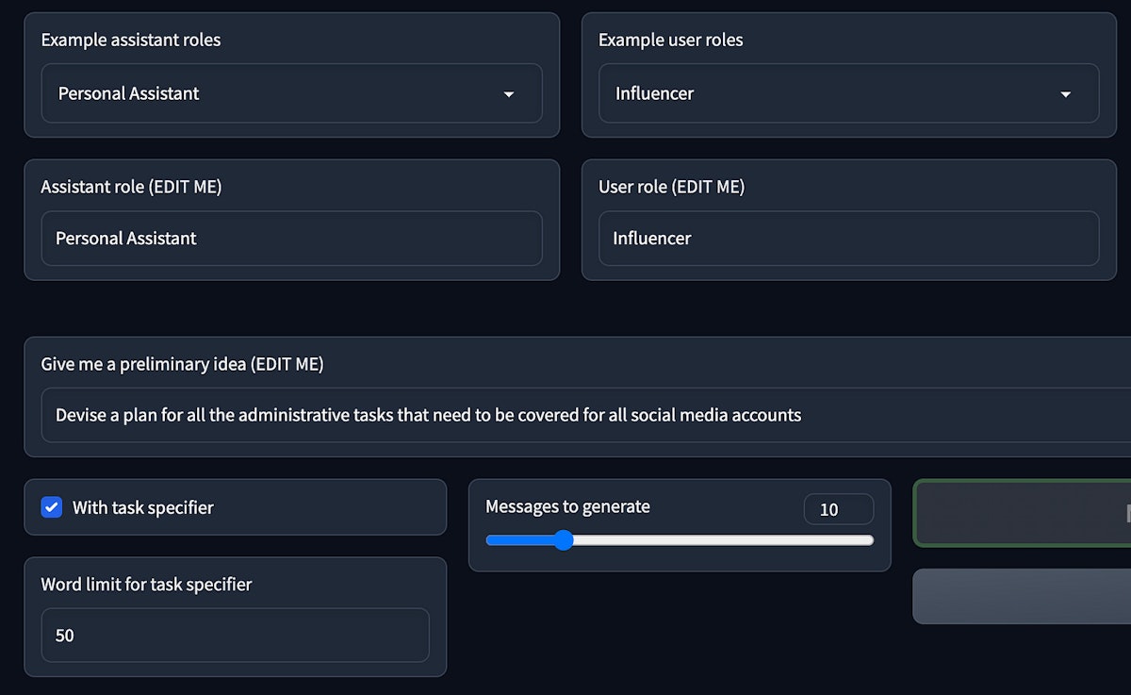The width and height of the screenshot is (1131, 695).
Task: Focus the User role (EDIT ME) text field
Action: pos(848,239)
